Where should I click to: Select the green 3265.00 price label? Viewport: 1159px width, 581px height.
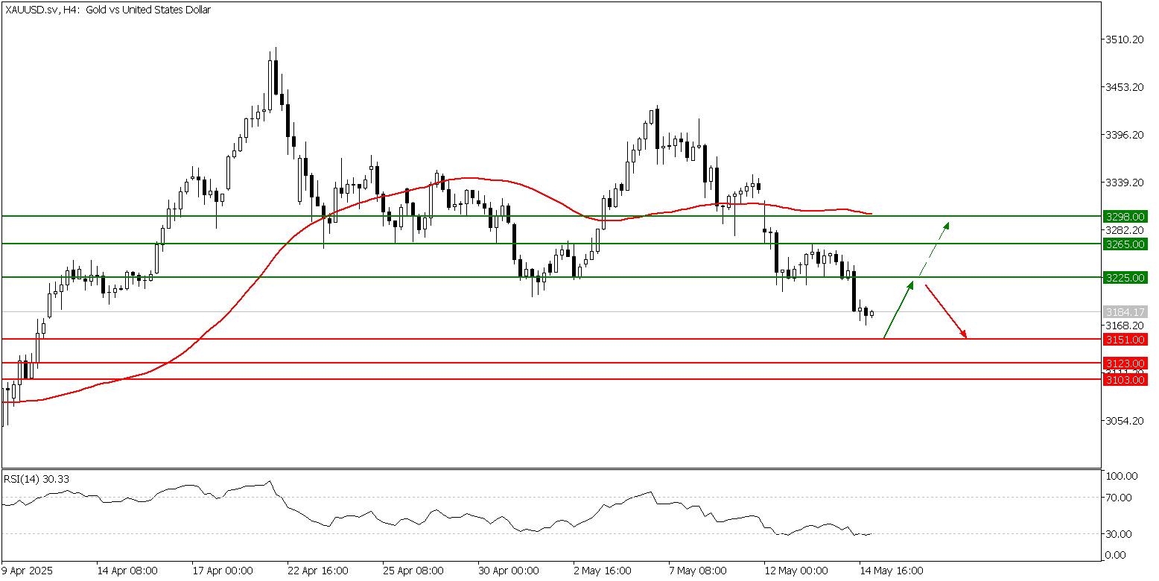pos(1124,244)
